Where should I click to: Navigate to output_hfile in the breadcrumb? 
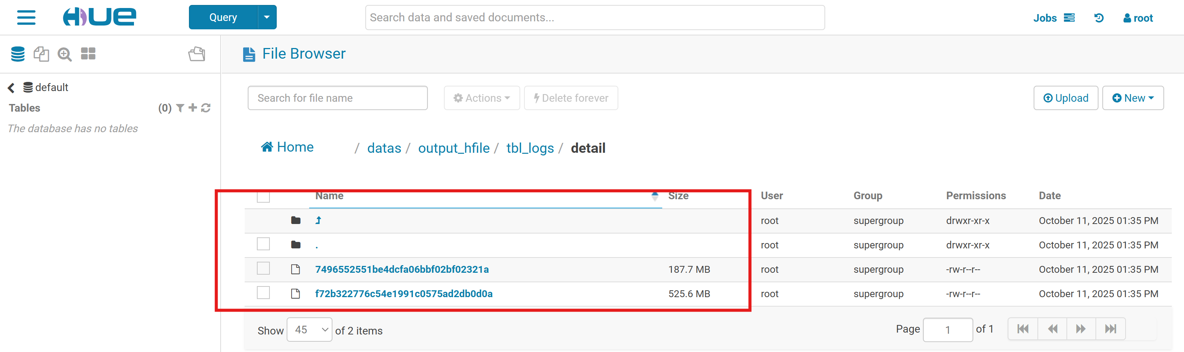pos(454,148)
